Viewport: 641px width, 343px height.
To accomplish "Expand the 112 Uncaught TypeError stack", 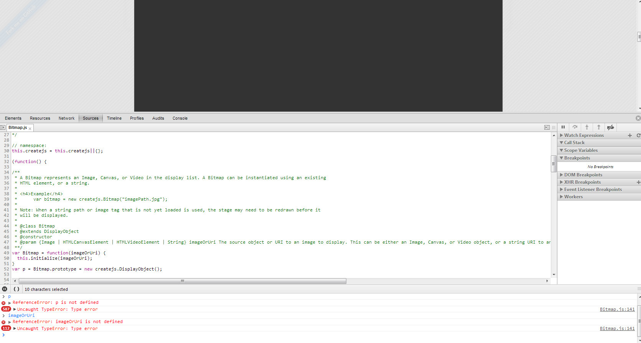I will 15,328.
